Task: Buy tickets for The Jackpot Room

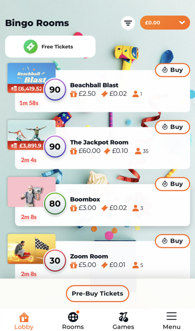Action: click(x=172, y=127)
